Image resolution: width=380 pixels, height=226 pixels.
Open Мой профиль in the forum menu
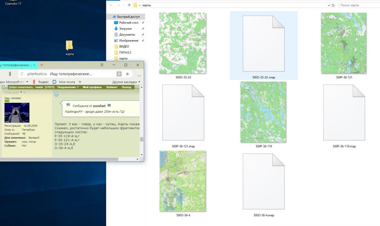click(92, 87)
